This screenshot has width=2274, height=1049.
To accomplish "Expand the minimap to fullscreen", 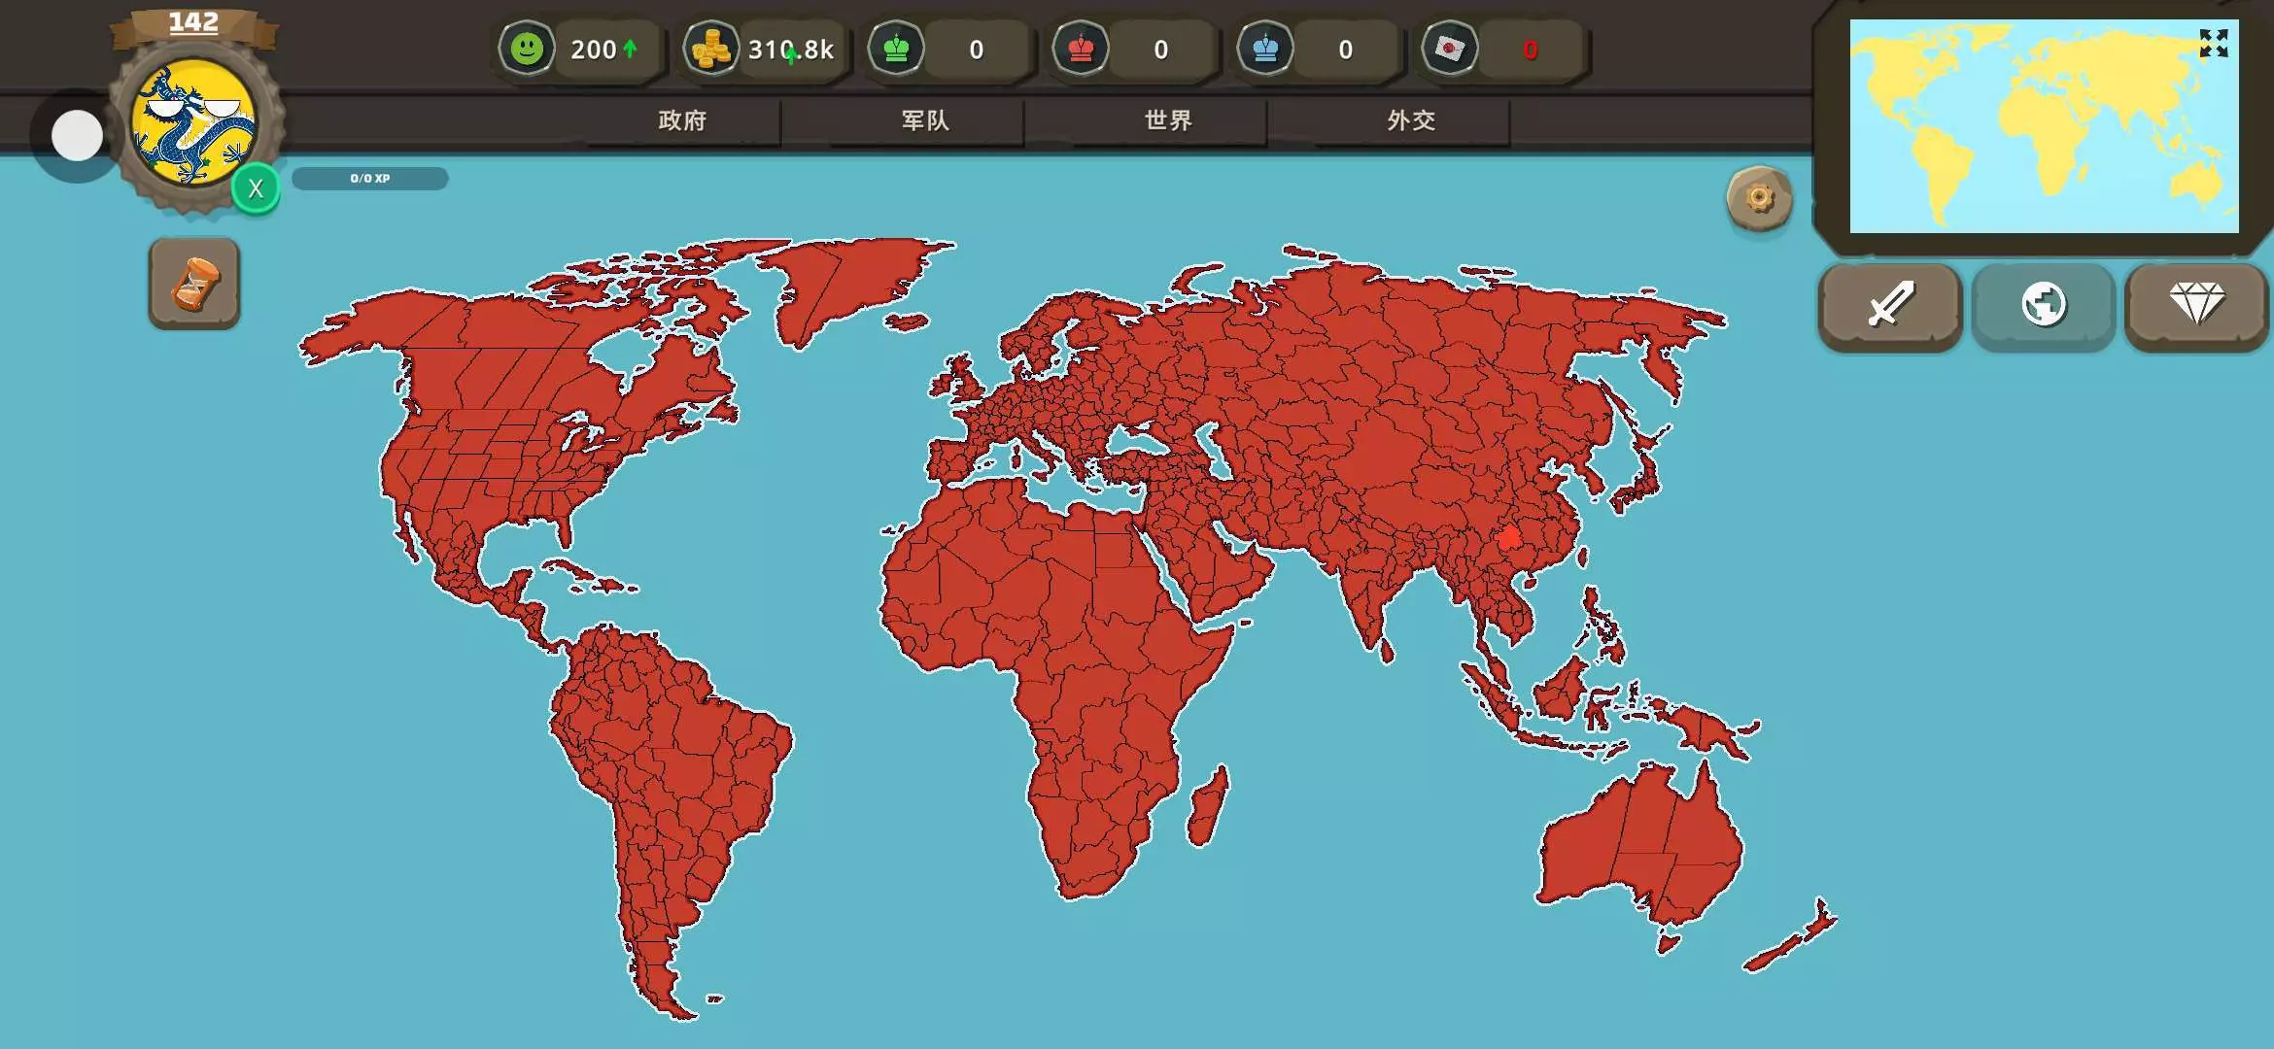I will pyautogui.click(x=2213, y=44).
